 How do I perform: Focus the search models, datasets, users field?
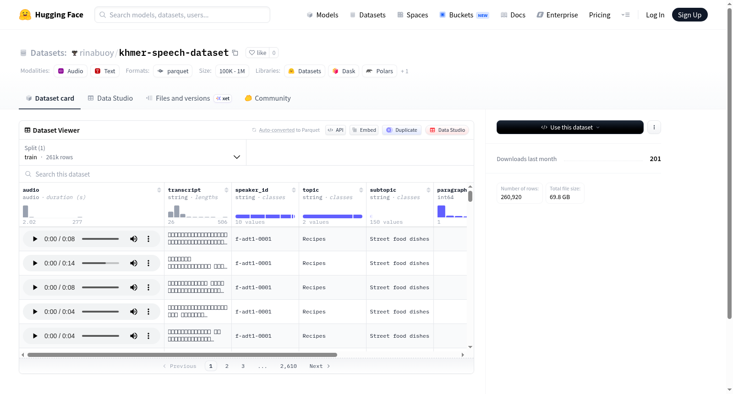tap(182, 15)
